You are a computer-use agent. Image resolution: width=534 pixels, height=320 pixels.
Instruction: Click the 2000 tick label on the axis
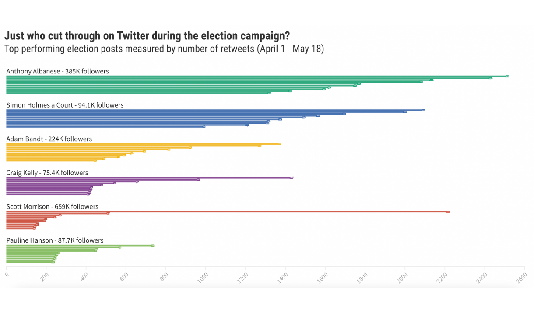(x=403, y=278)
